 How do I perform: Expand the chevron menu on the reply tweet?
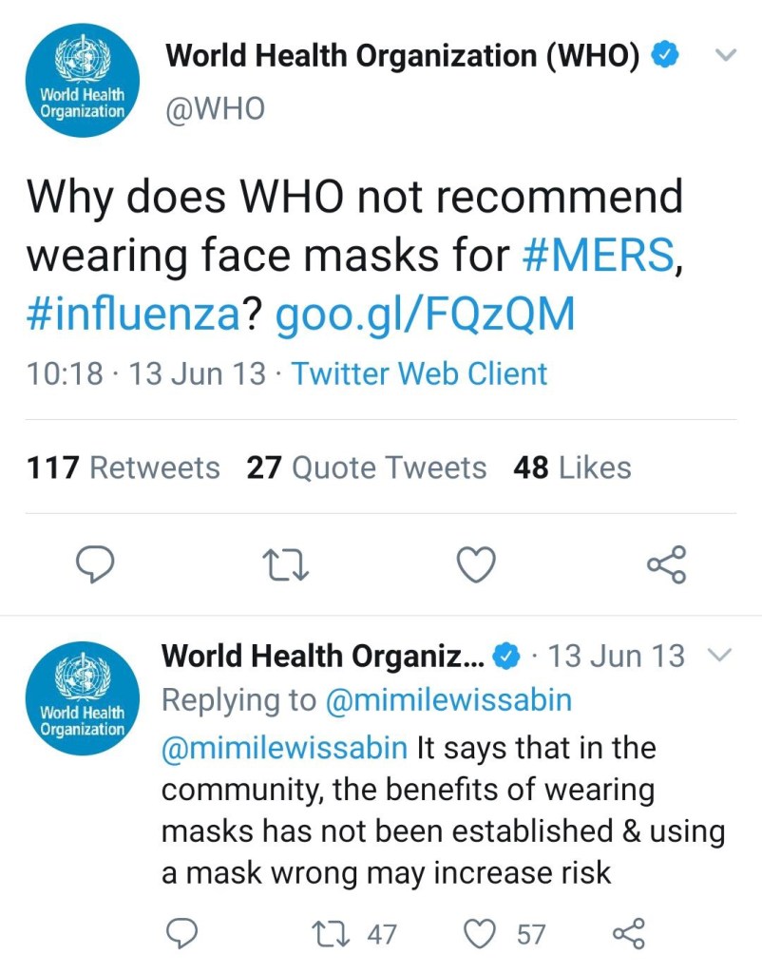[x=720, y=656]
